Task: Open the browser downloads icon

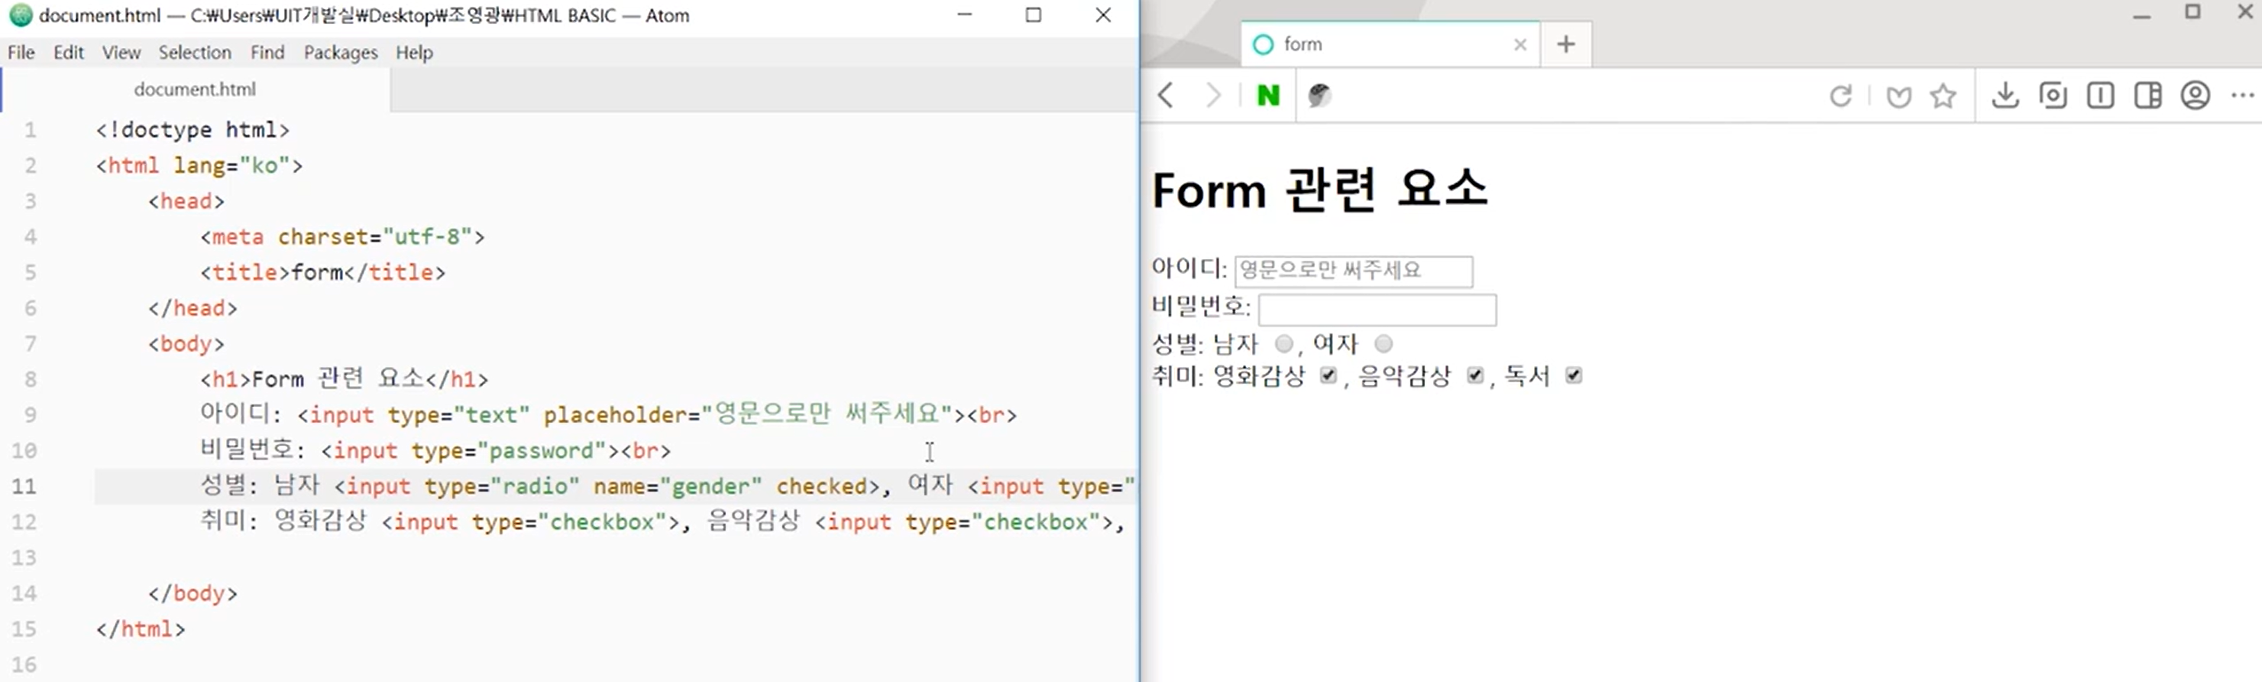Action: click(x=2005, y=95)
